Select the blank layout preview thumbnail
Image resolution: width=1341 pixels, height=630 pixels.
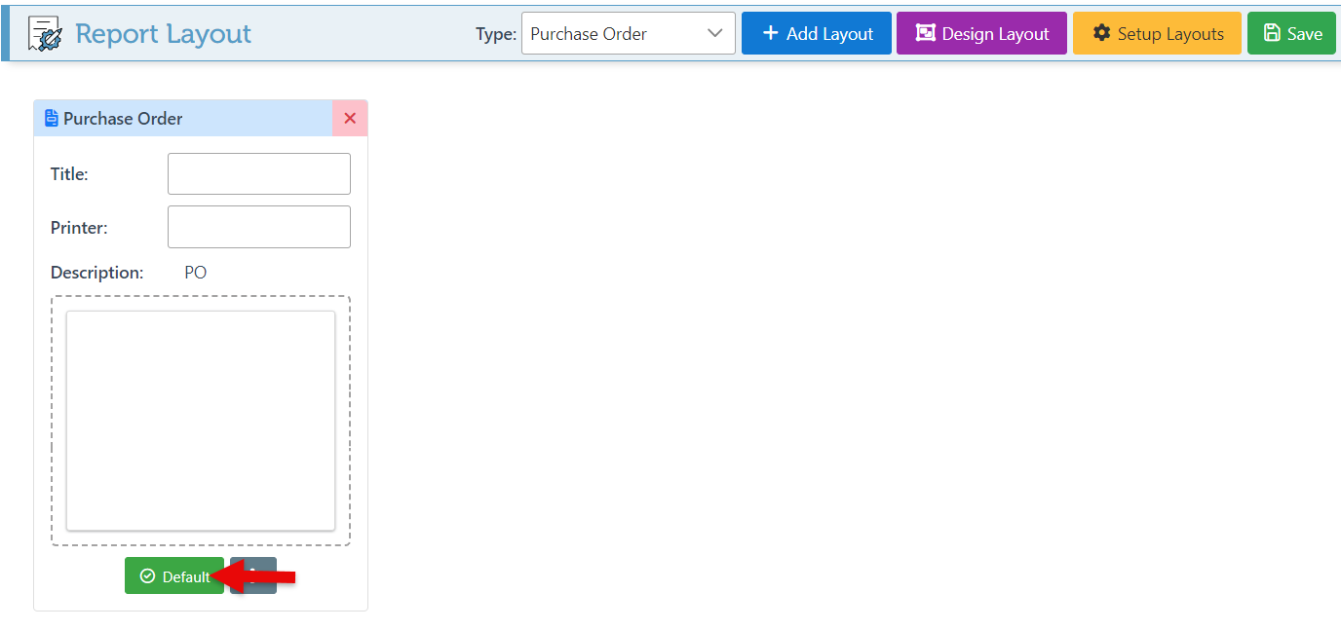[201, 421]
